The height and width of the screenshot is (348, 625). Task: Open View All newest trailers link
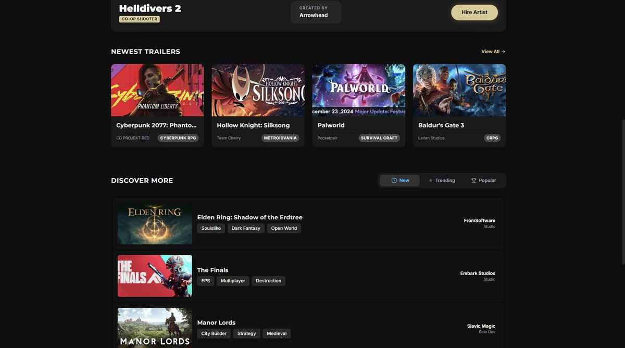click(493, 52)
